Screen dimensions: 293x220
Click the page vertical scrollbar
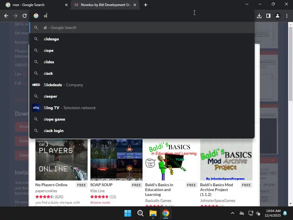click(x=291, y=64)
